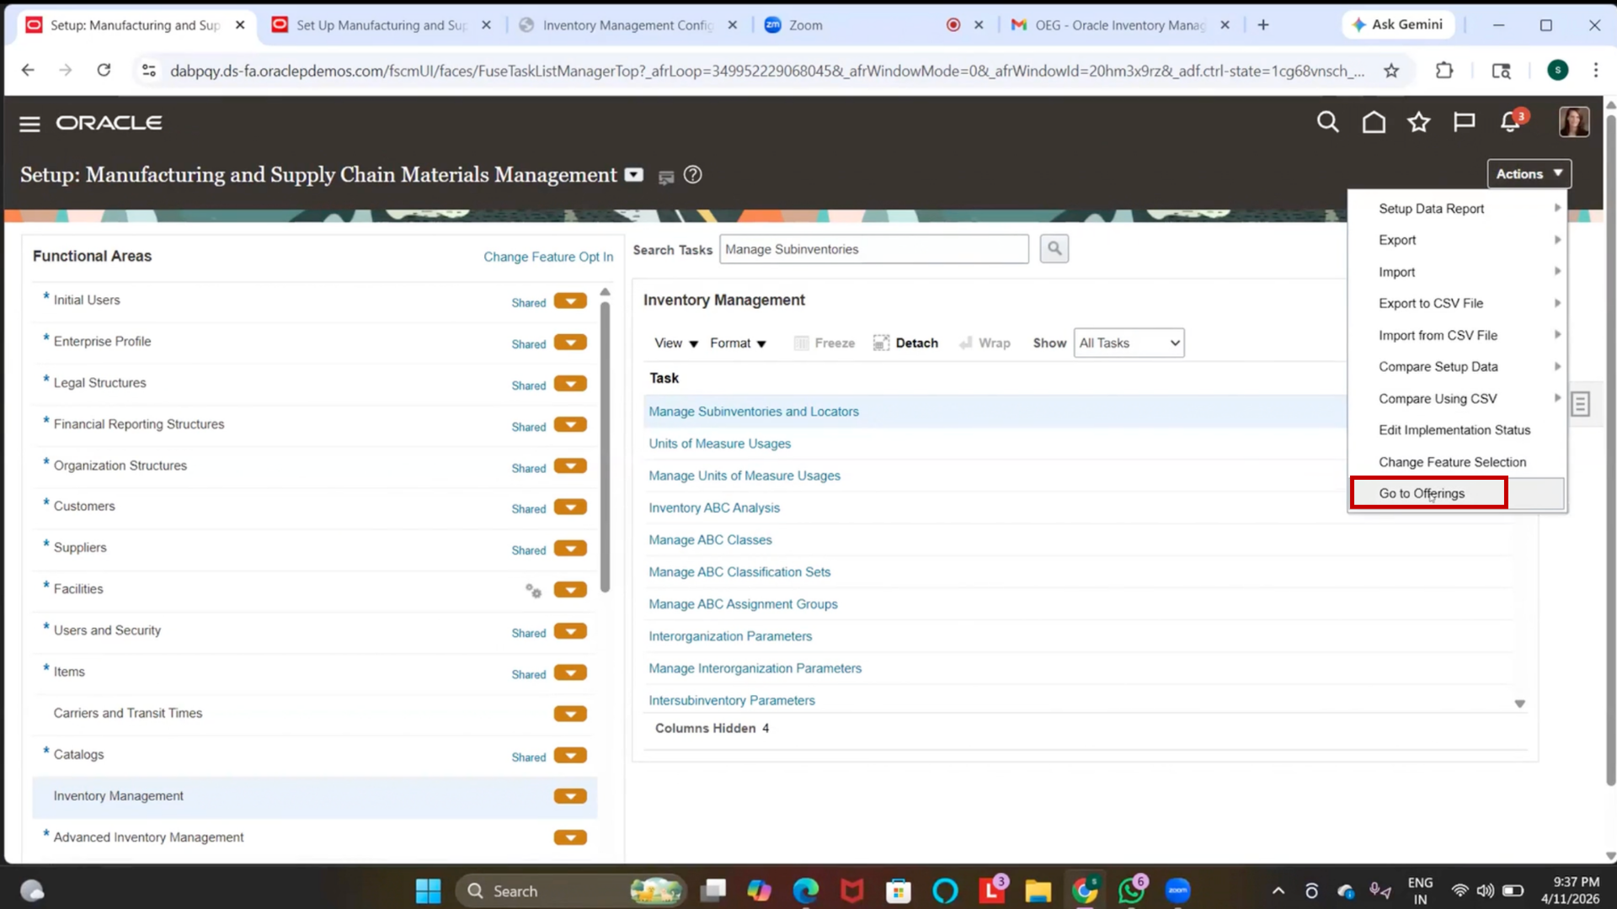Select Compare Setup Data menu item

[1457, 366]
